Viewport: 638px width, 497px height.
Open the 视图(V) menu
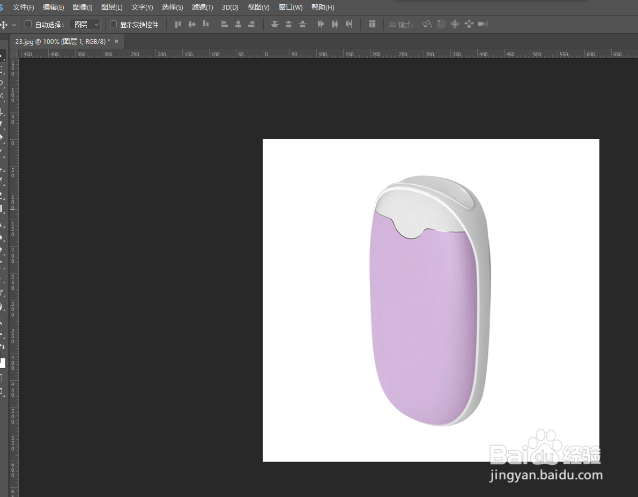click(258, 7)
